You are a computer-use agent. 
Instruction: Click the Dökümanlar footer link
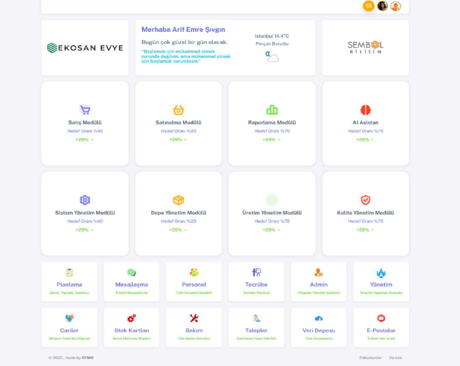(x=370, y=358)
